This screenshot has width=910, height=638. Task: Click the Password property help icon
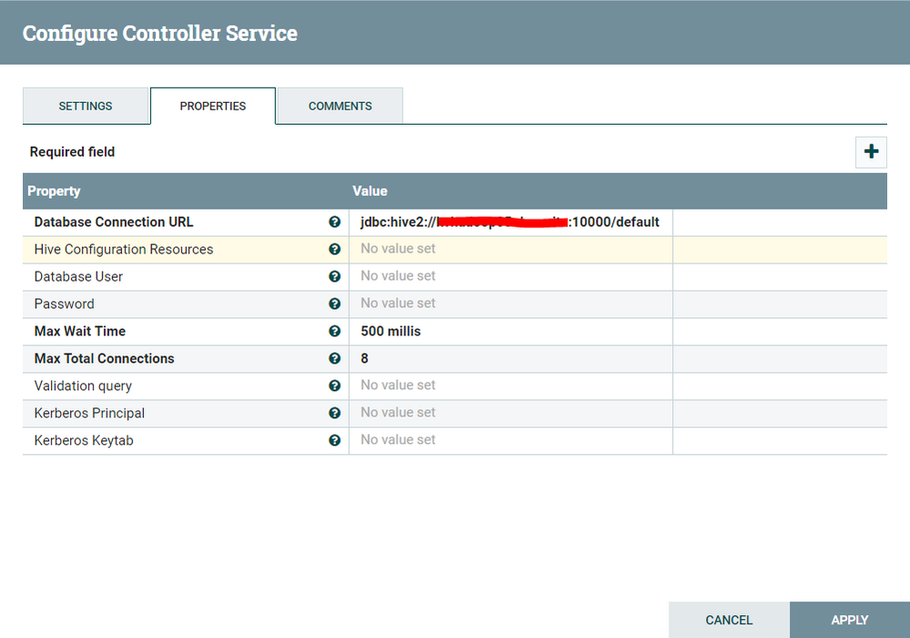(x=334, y=304)
